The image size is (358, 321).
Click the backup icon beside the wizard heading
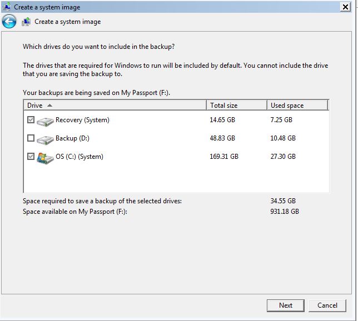[26, 22]
